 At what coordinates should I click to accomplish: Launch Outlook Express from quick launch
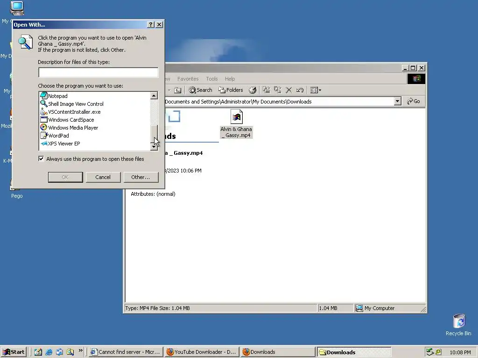59,352
